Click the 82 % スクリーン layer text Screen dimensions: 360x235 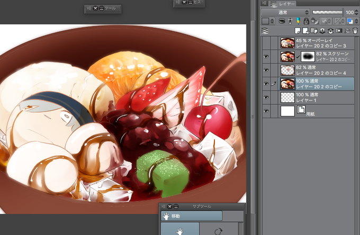[x=332, y=53]
